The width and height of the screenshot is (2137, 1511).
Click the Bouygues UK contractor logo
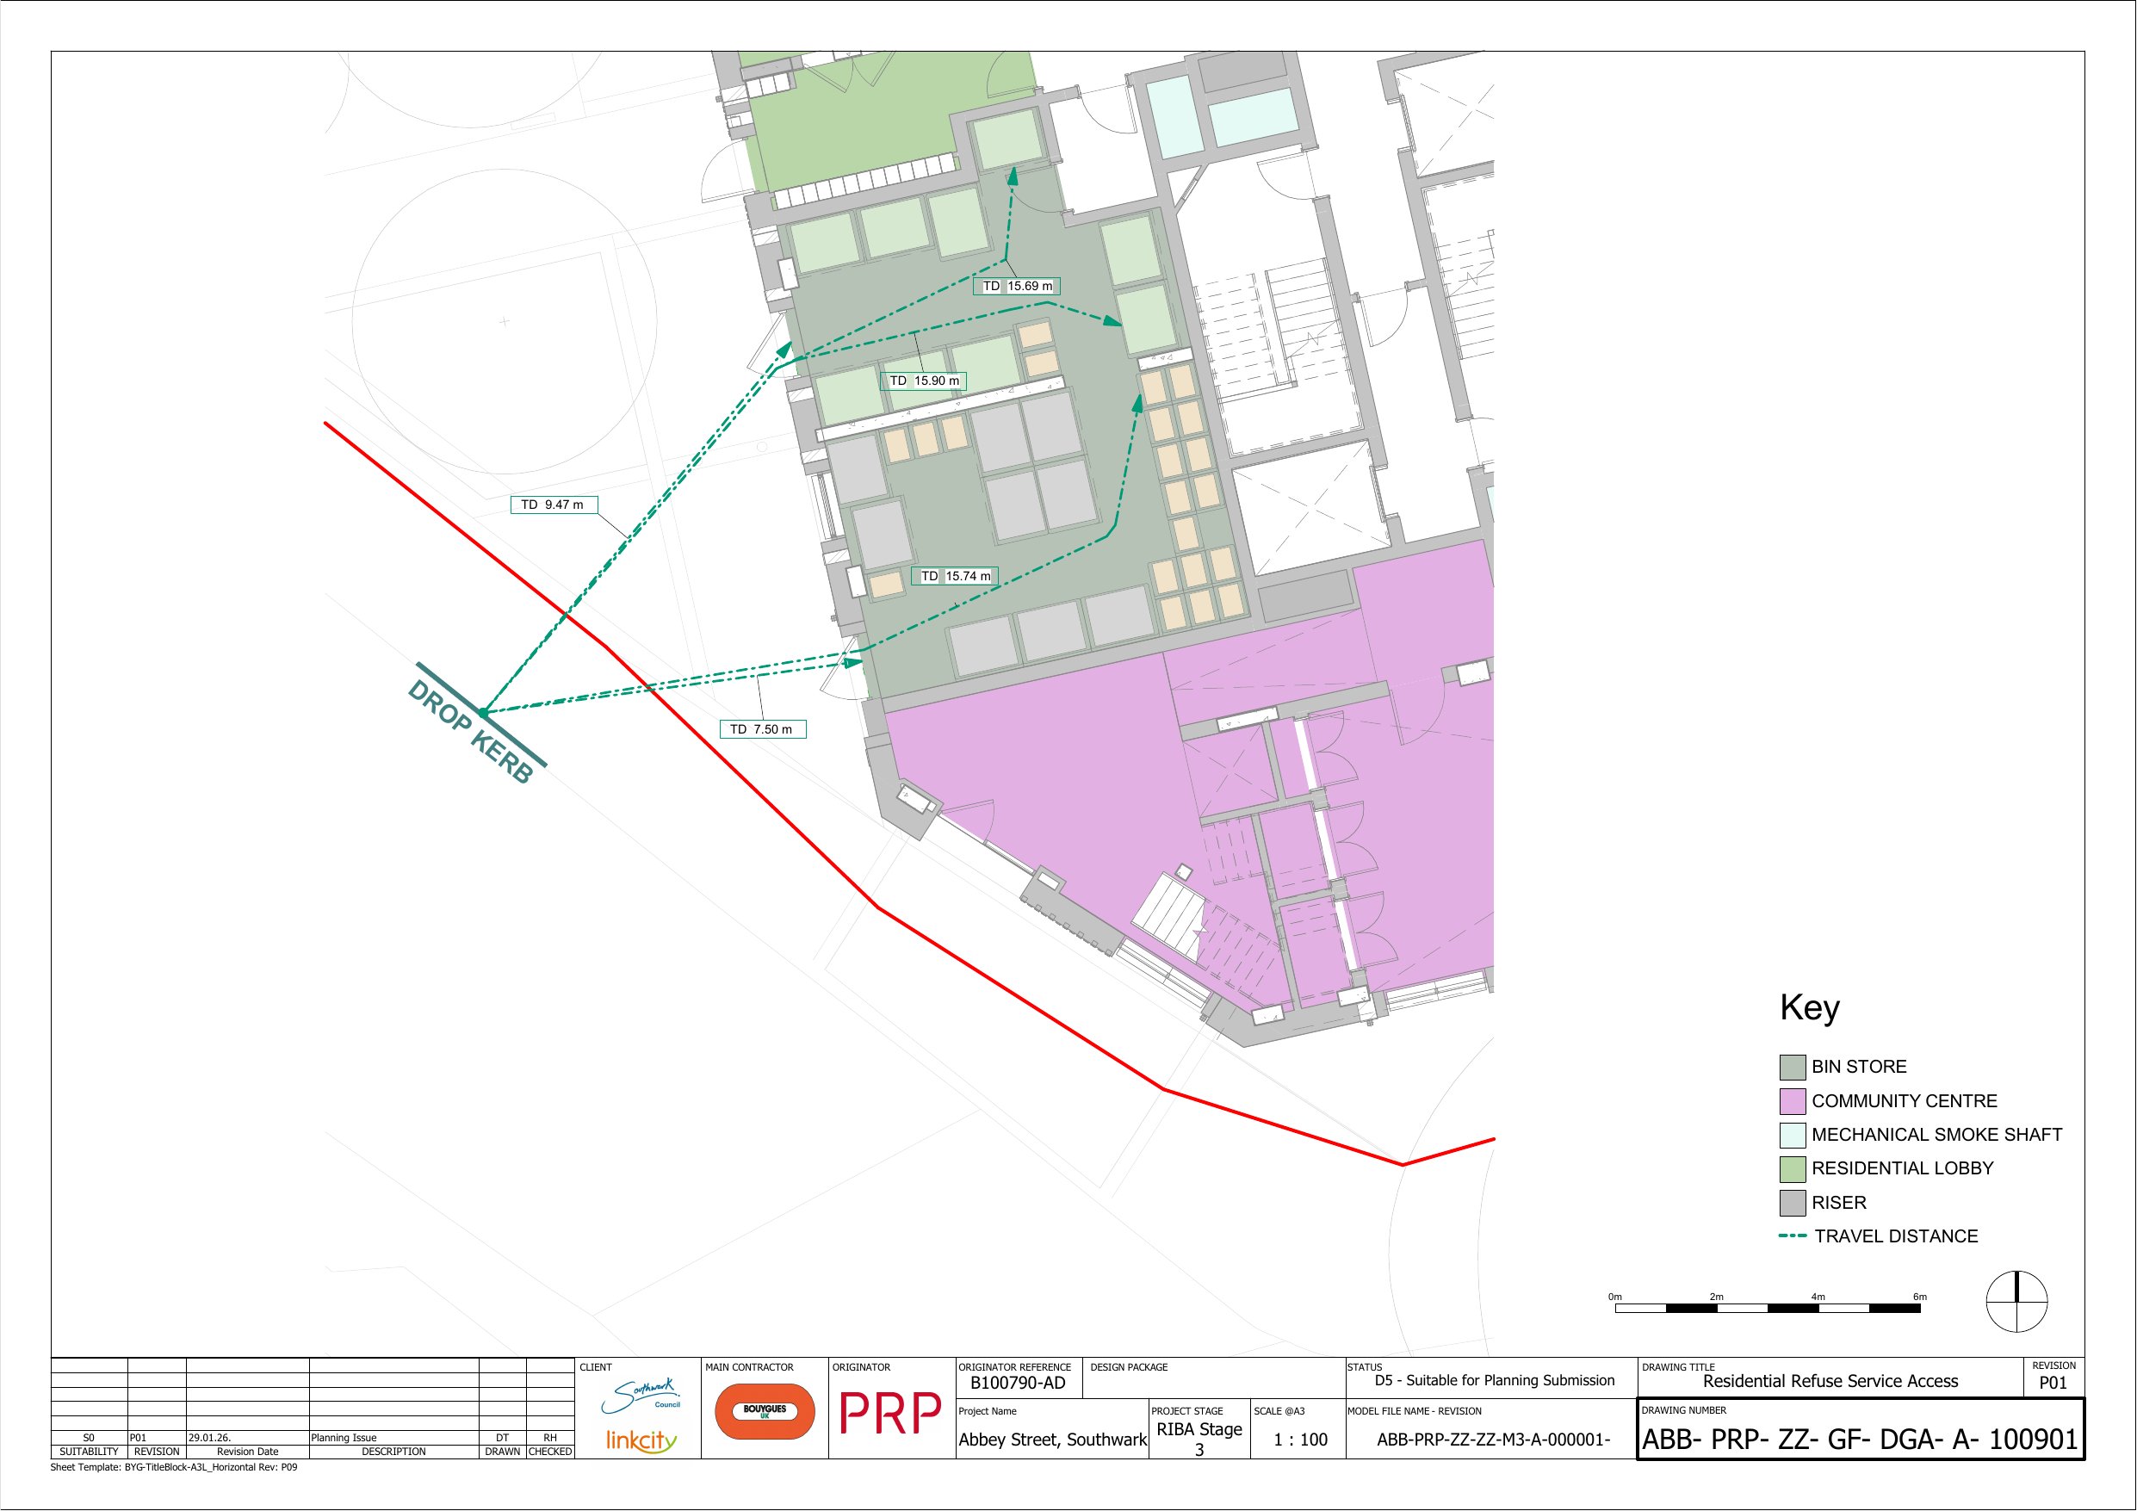(765, 1411)
